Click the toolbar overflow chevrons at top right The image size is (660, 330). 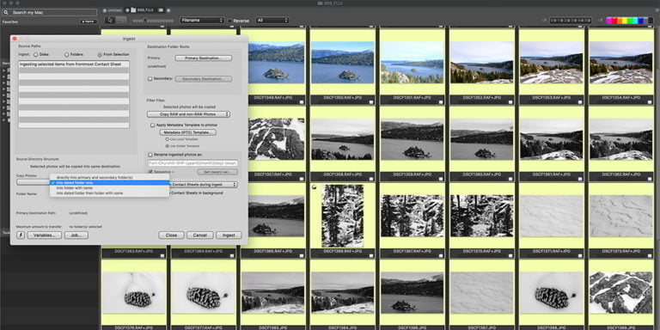point(657,10)
